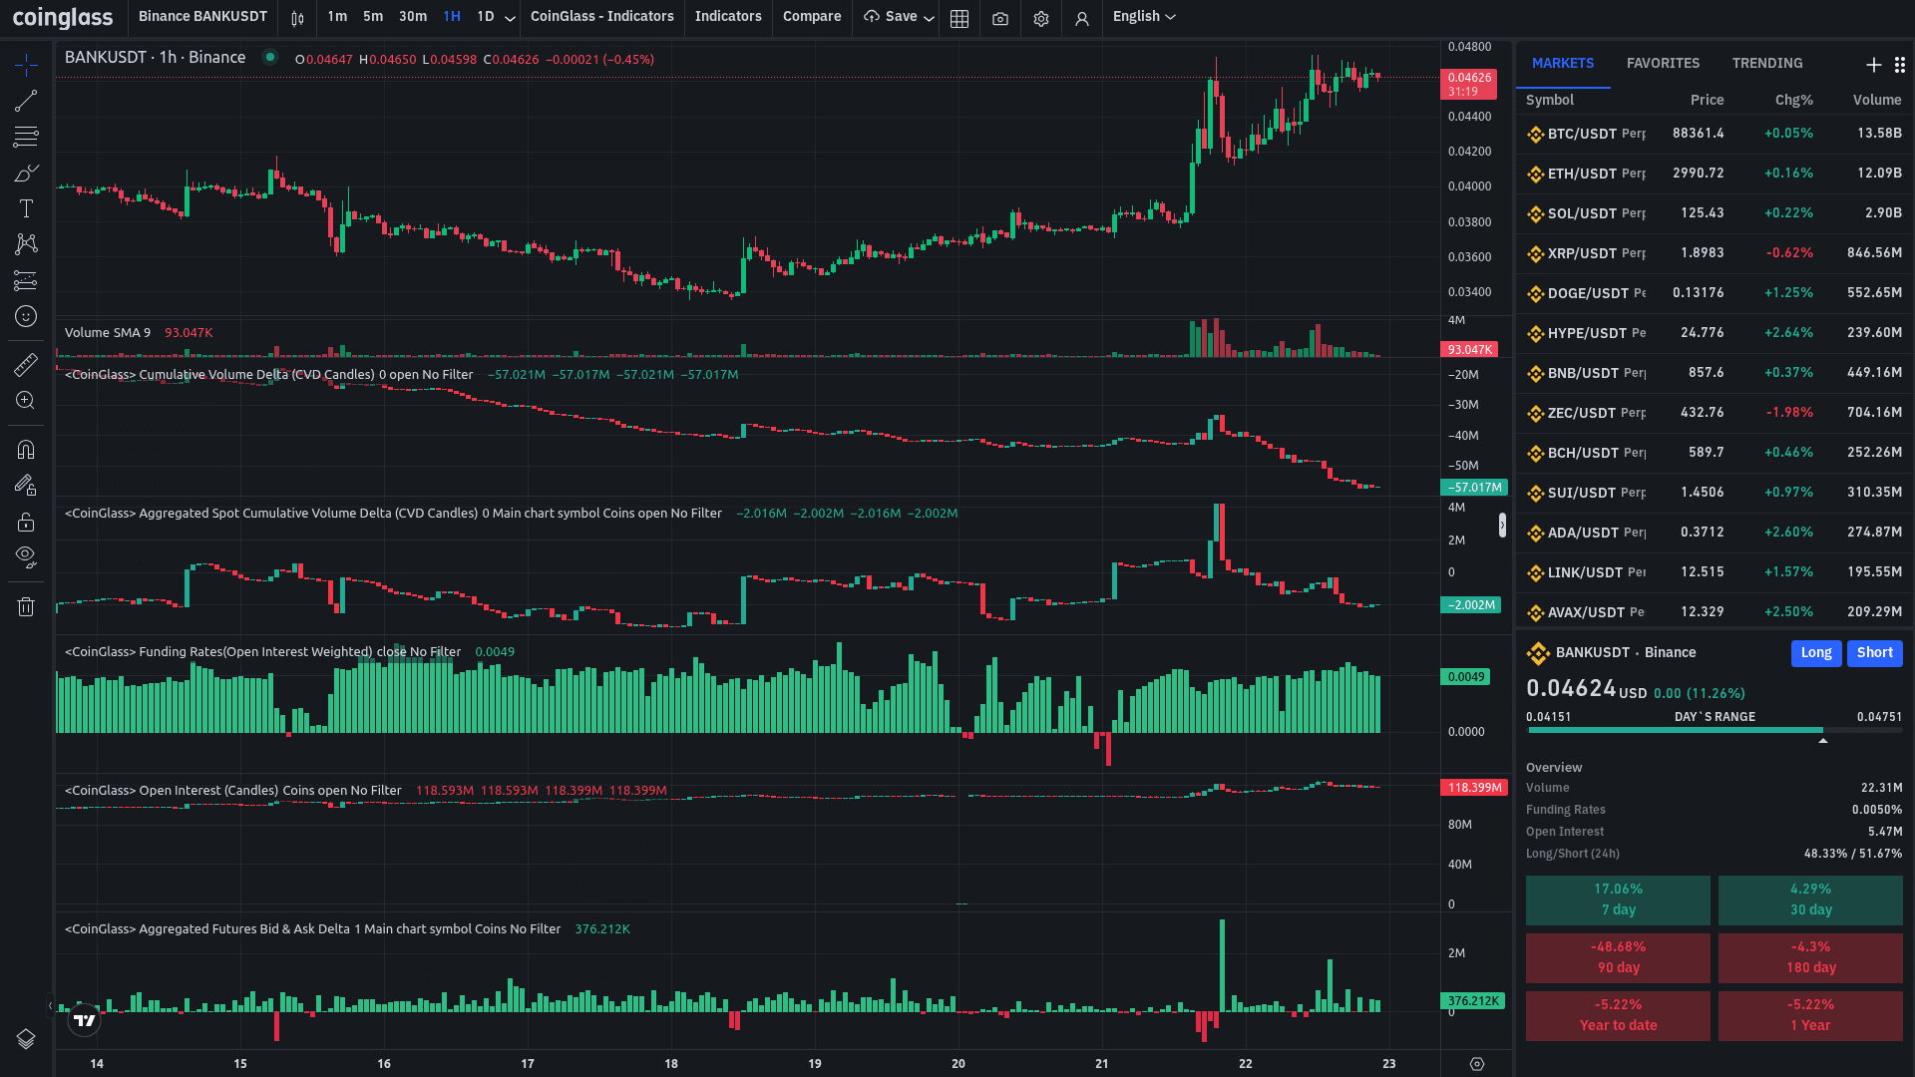Screen dimensions: 1915x1077
Task: Open the layout grid selector icon
Action: [959, 18]
